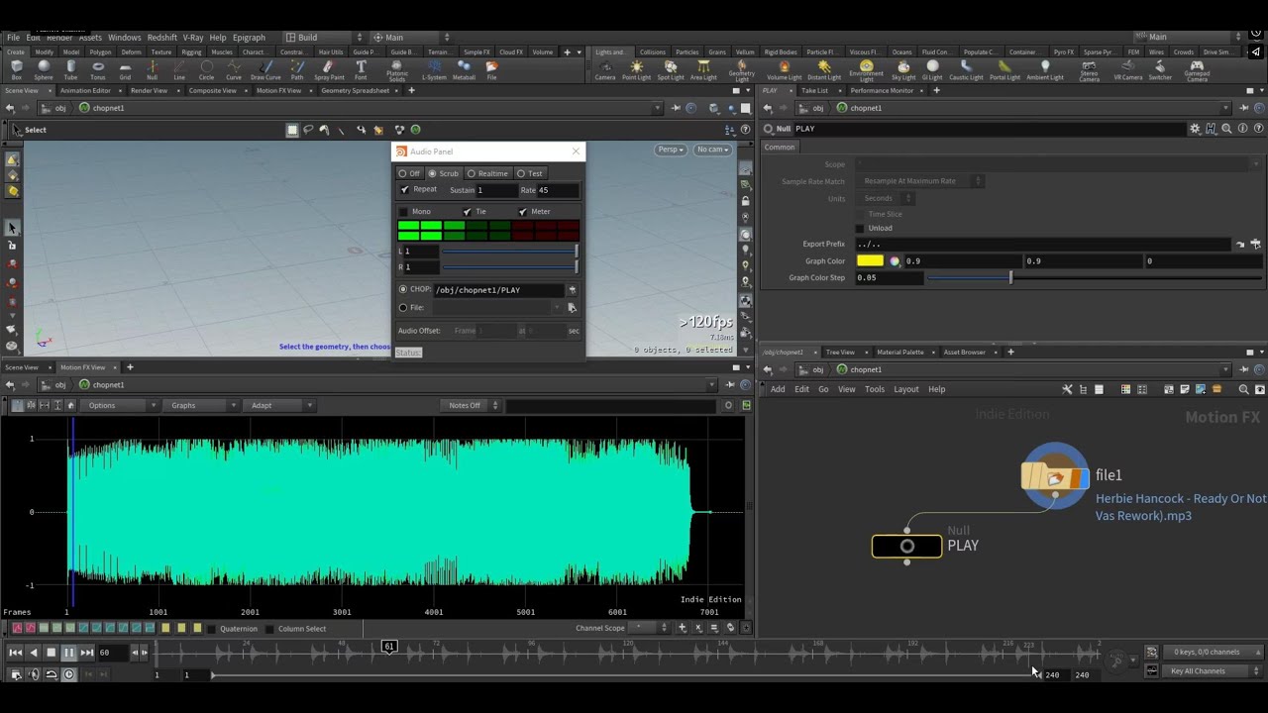Add a Point Light

point(636,70)
